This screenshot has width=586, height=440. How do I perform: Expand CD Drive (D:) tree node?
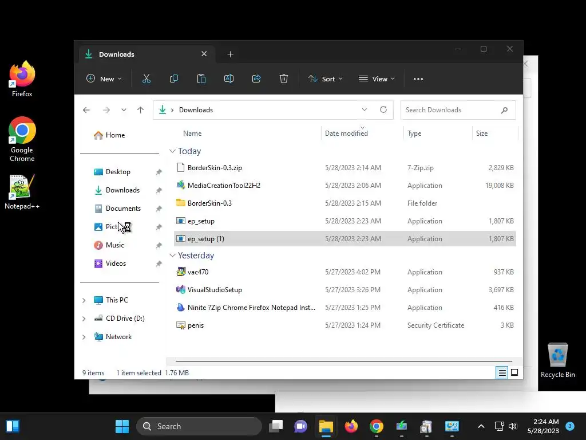(84, 319)
